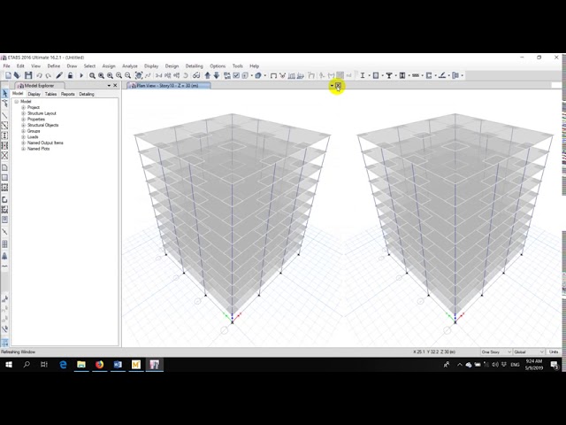
Task: Click the rubber band zoom icon
Action: pos(92,75)
